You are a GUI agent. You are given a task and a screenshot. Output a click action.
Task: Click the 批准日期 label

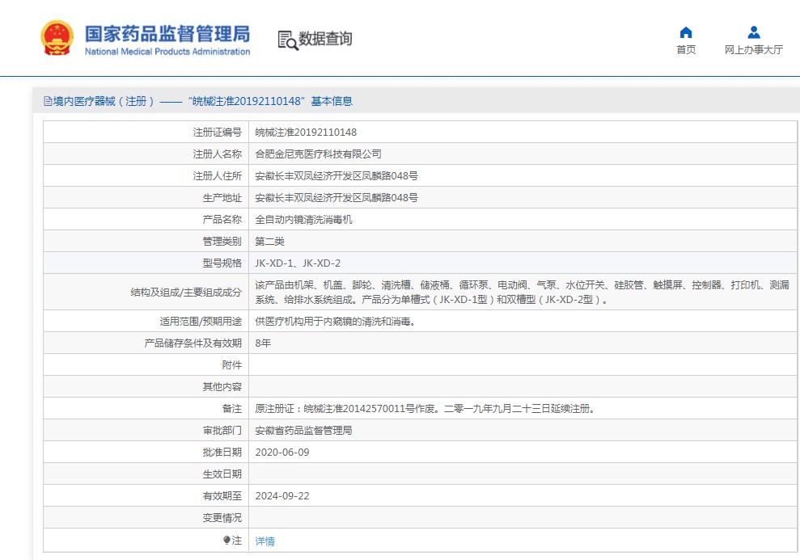click(222, 453)
